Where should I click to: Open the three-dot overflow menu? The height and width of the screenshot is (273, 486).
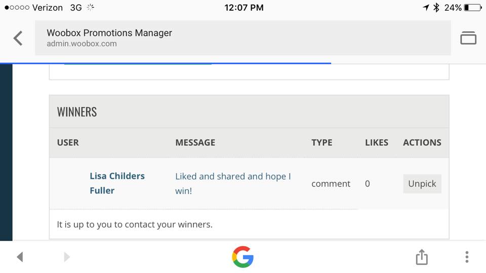coord(467,257)
